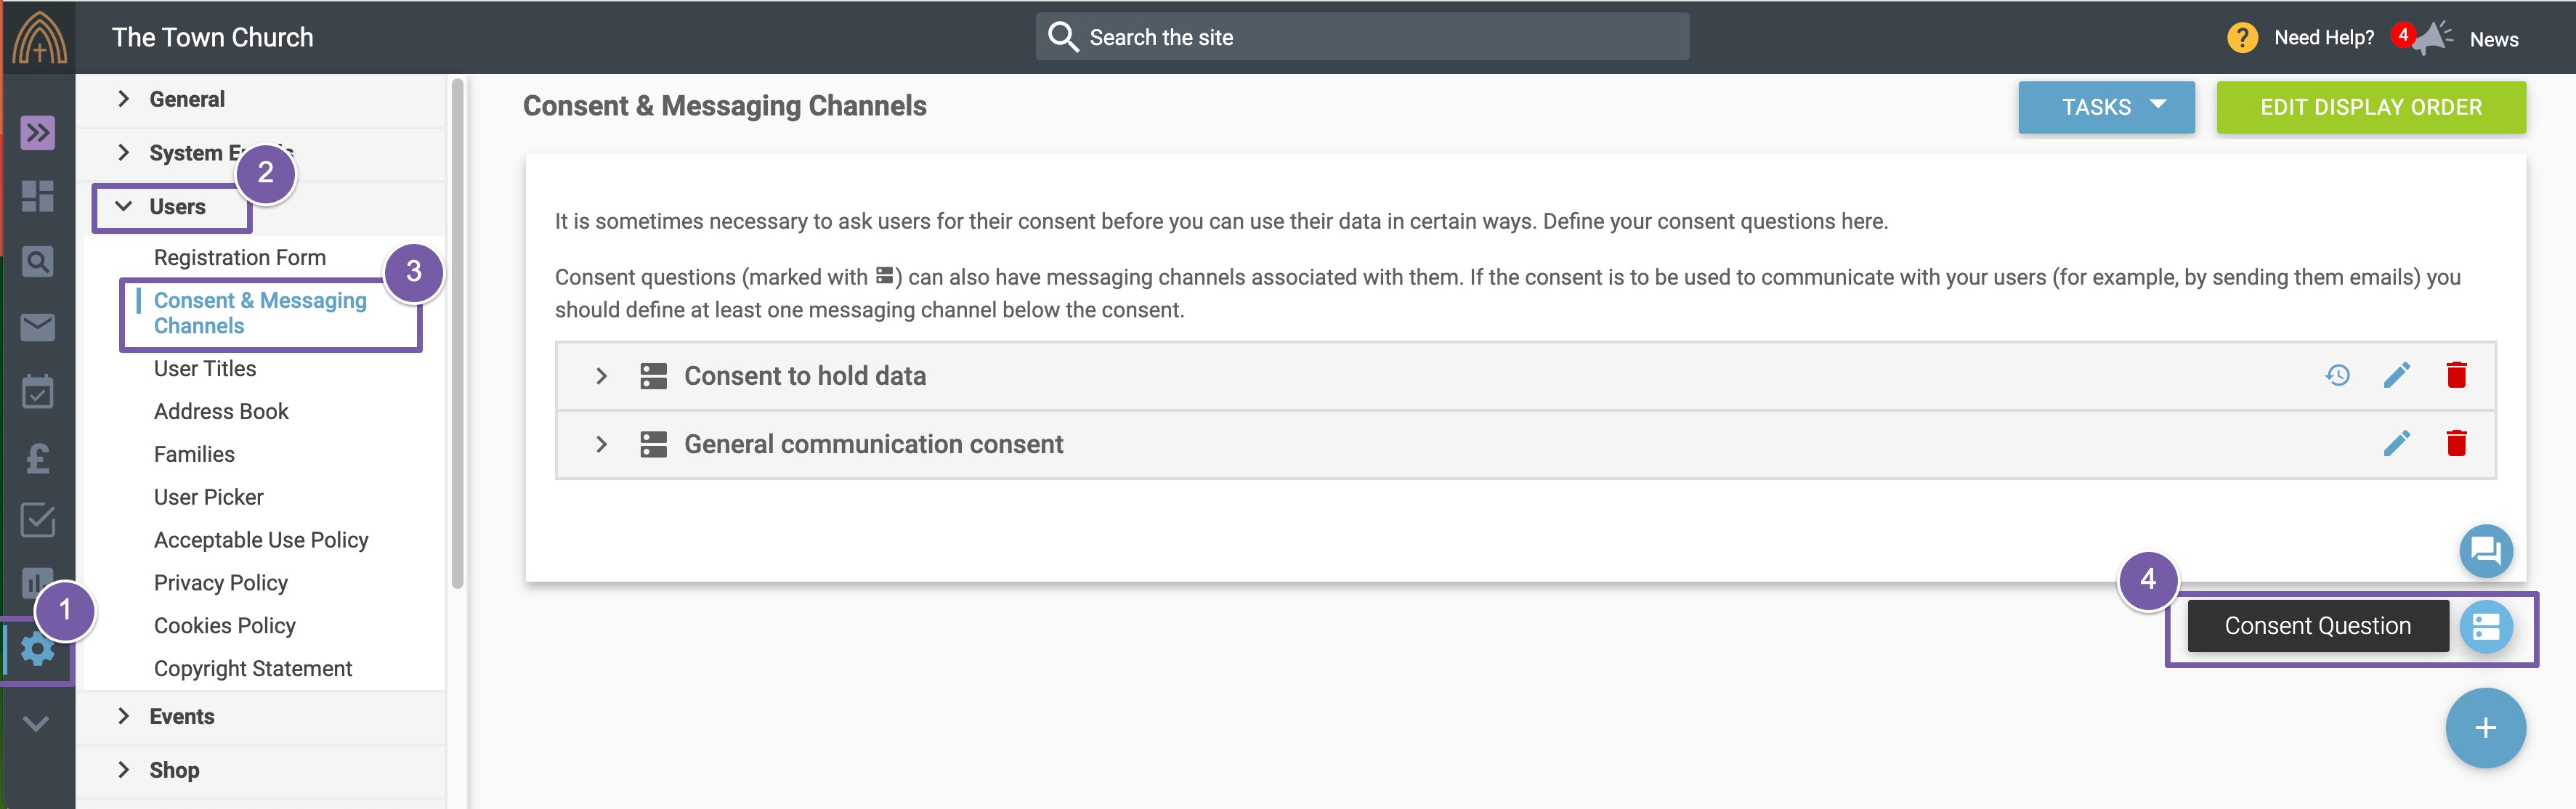Open Privacy Policy settings page

coord(221,583)
